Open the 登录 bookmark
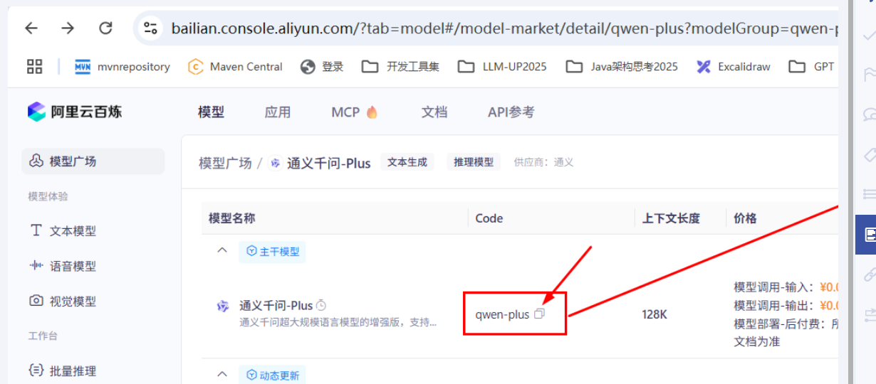 click(322, 66)
